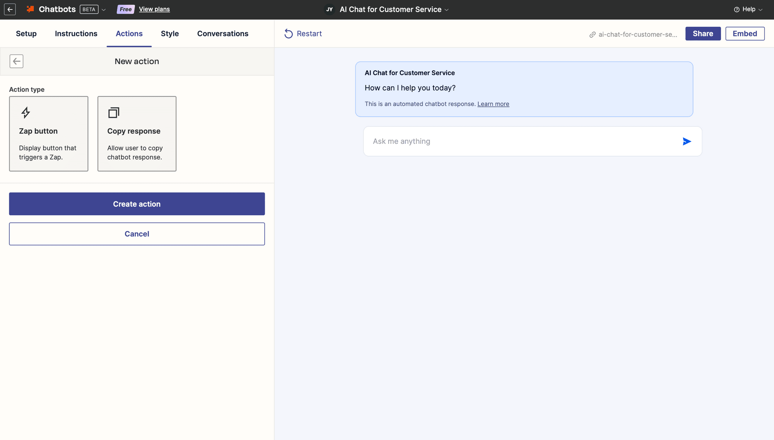Screen dimensions: 774x440
Task: Click the back arrow in the top toolbar
Action: (x=10, y=9)
